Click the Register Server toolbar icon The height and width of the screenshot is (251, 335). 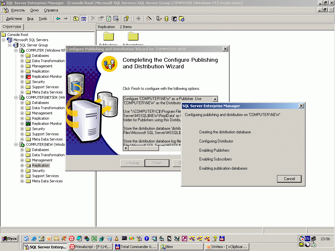(159, 19)
